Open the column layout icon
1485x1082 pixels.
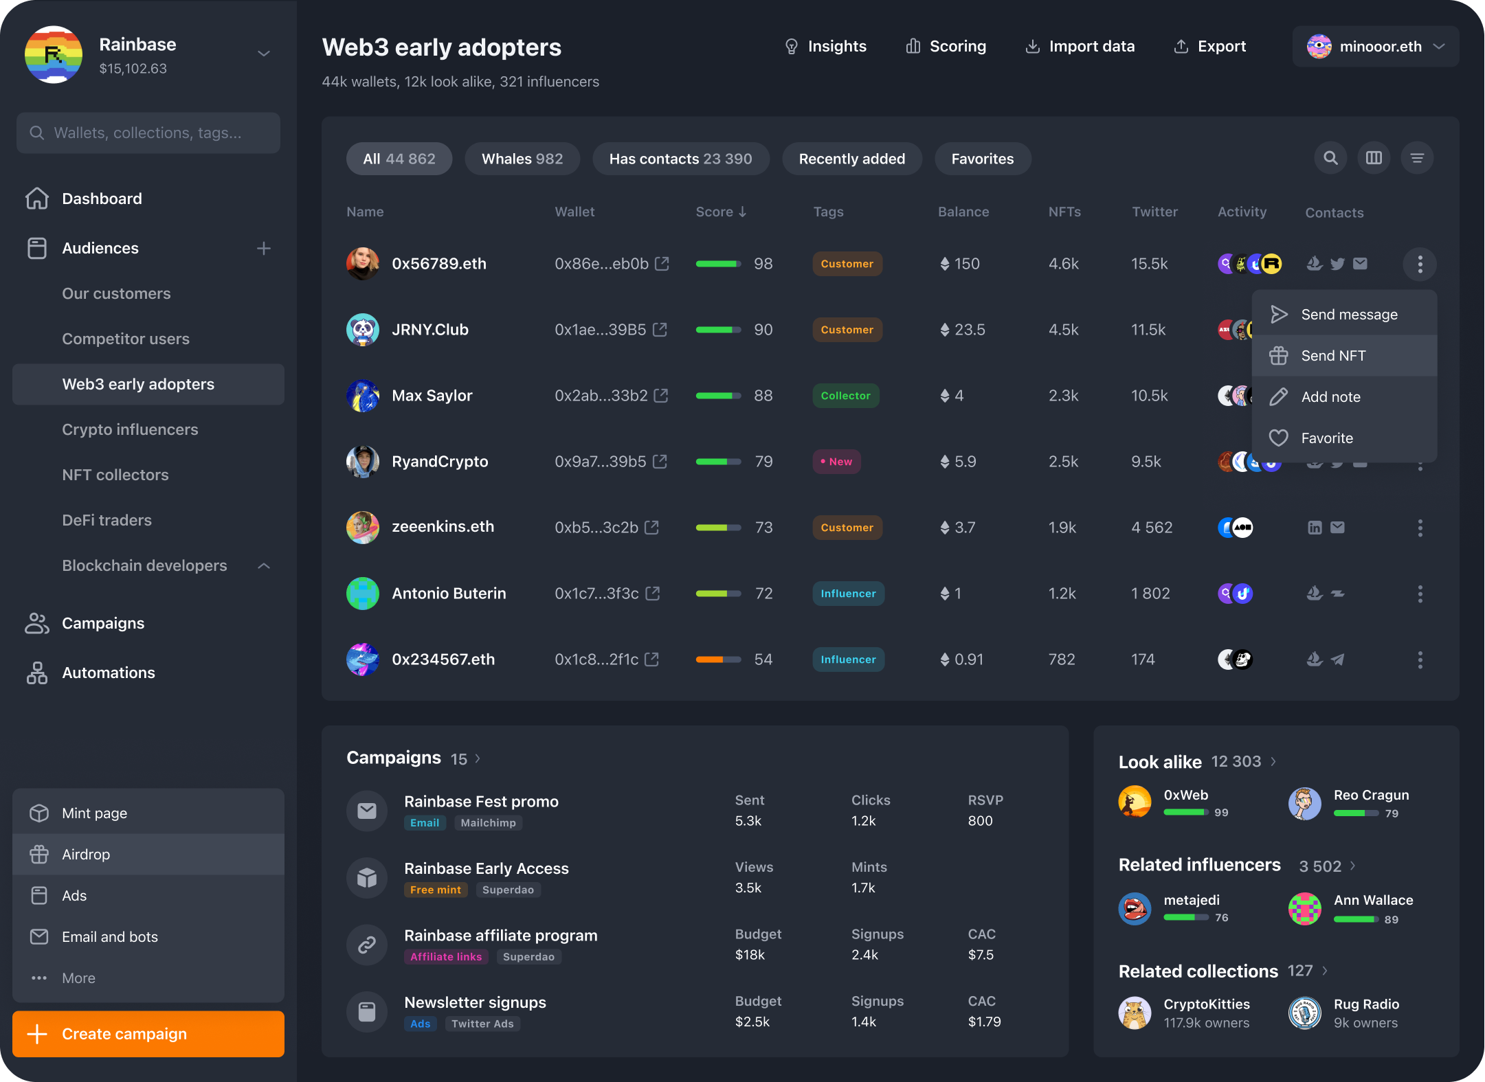(x=1374, y=158)
